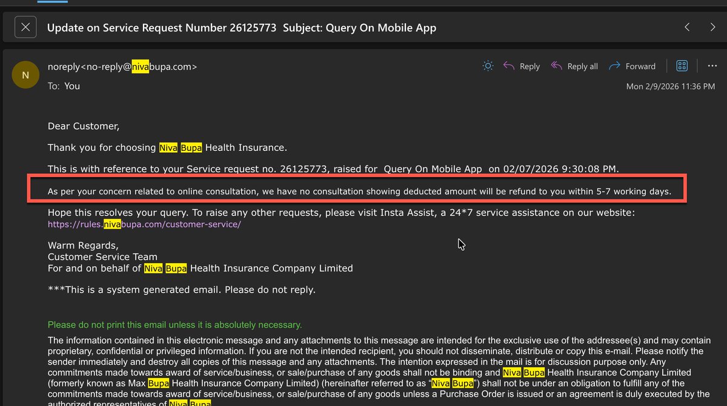Open the rules.nivabupa.com customer-service link
Image resolution: width=727 pixels, height=406 pixels.
click(x=144, y=224)
